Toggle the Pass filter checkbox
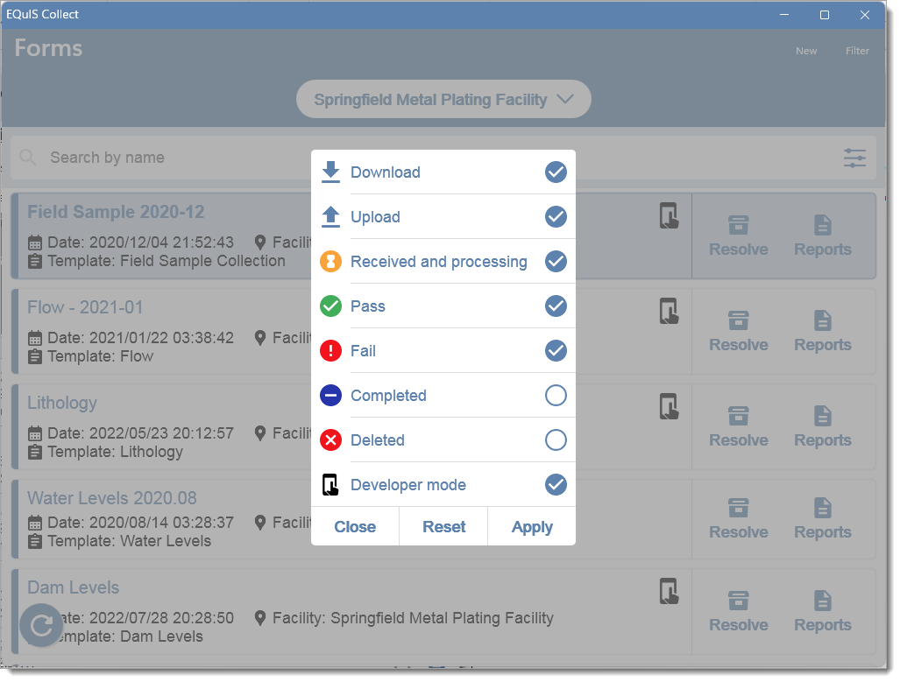The image size is (900, 682). (556, 306)
